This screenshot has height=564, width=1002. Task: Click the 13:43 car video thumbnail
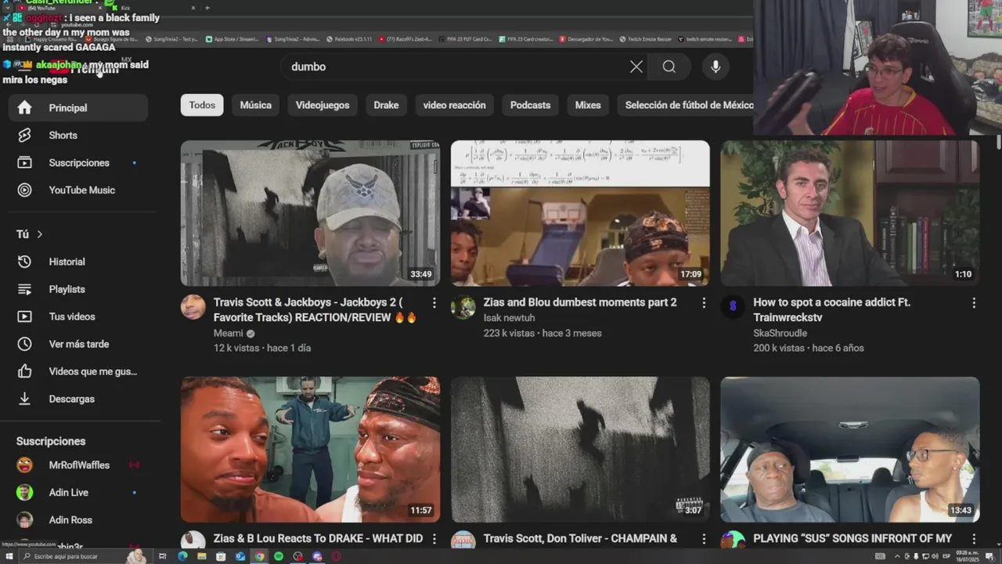pos(849,450)
